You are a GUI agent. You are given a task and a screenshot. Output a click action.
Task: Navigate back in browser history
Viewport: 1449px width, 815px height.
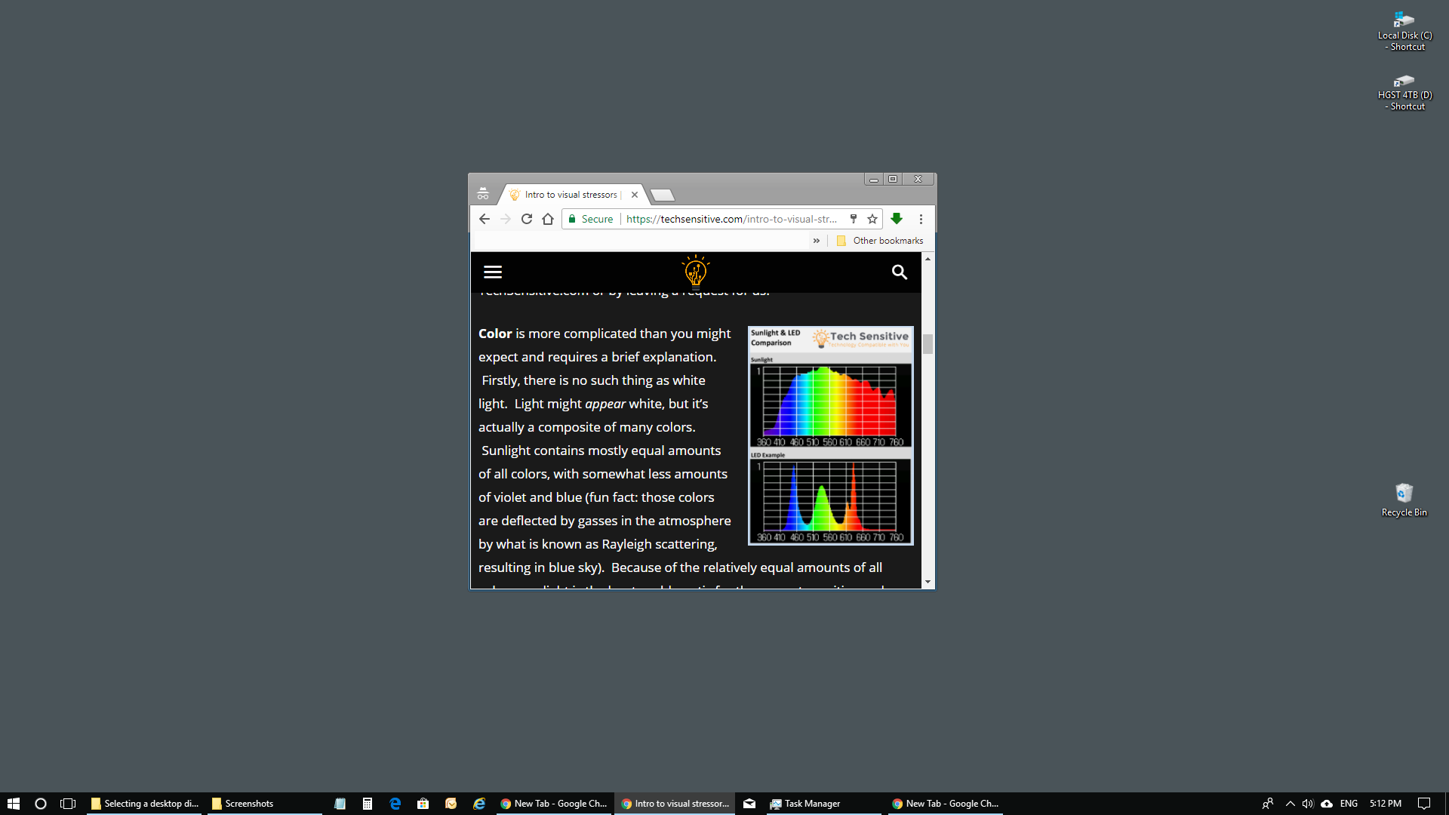[x=485, y=219]
